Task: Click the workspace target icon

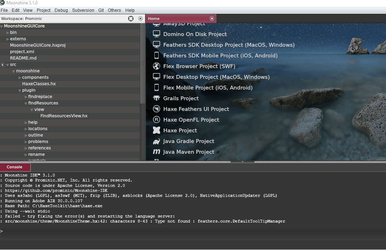Action: click(131, 19)
